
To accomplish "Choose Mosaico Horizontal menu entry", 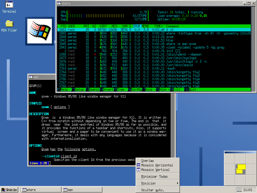I will [158, 165].
